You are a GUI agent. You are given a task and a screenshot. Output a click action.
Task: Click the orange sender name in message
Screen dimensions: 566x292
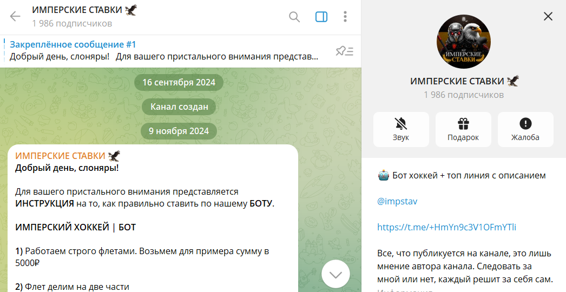(x=68, y=156)
